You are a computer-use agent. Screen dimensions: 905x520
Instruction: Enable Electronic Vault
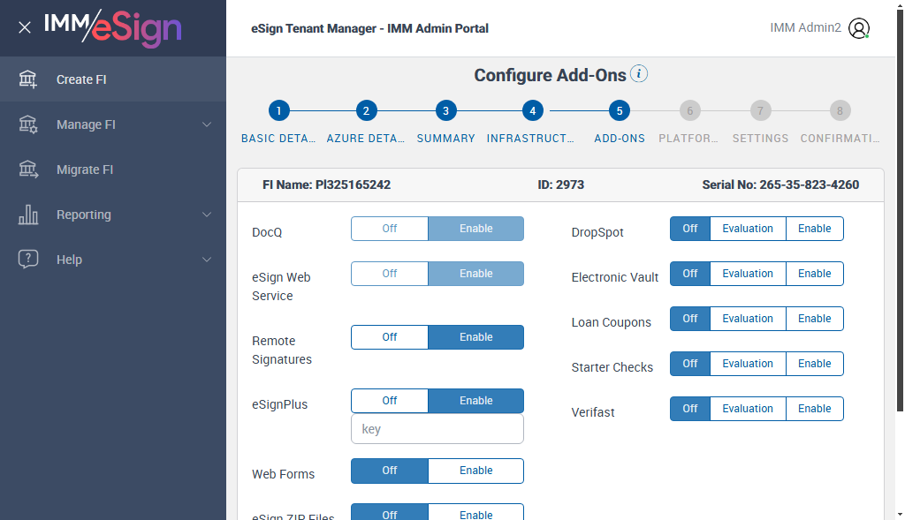click(x=814, y=274)
